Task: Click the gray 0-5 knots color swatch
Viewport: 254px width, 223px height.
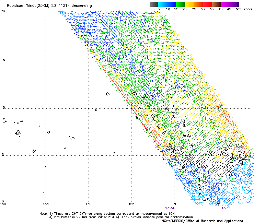Action: click(154, 4)
